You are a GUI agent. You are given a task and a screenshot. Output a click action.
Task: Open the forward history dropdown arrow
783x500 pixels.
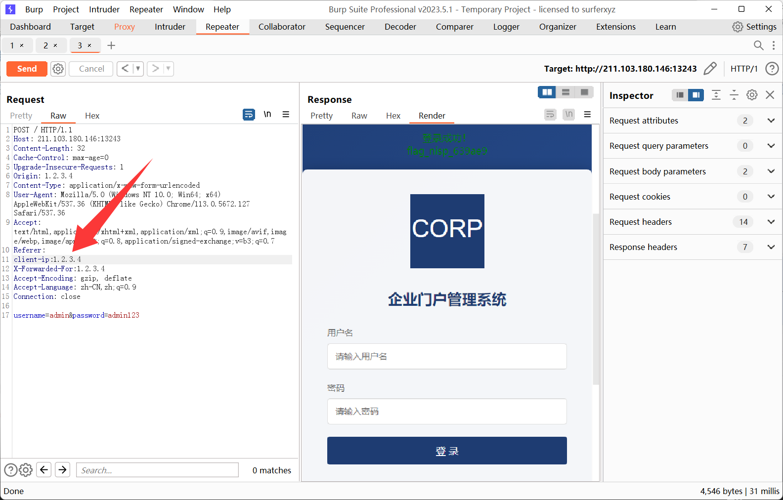[168, 69]
